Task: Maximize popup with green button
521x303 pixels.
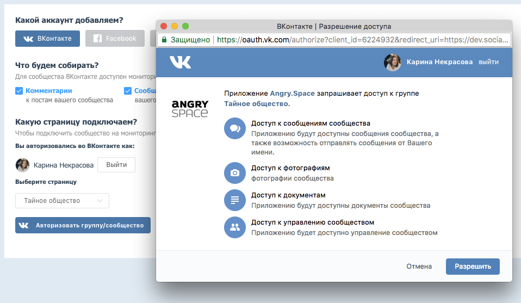Action: 185,26
